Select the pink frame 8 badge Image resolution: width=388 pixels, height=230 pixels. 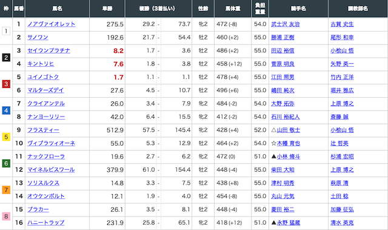pyautogui.click(x=6, y=216)
